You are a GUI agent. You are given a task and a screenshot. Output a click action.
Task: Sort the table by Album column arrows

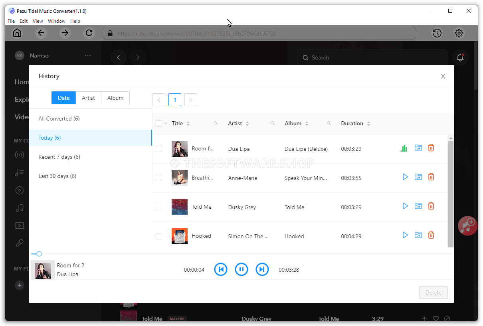(307, 124)
